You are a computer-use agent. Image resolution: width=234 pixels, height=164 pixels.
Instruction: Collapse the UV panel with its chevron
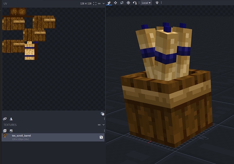coord(103,4)
